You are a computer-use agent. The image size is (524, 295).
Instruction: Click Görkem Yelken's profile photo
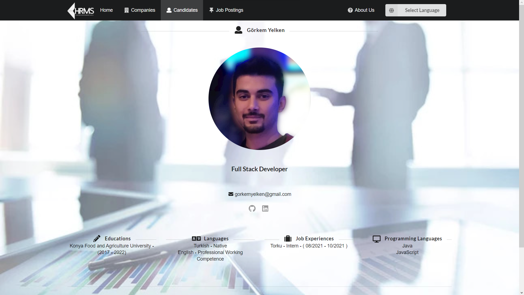[259, 98]
